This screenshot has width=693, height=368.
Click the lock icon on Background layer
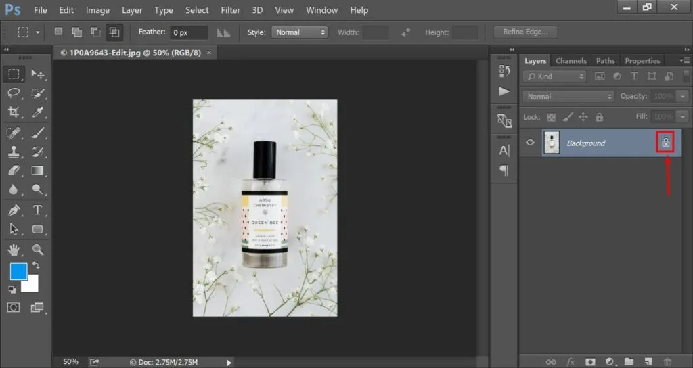[x=665, y=143]
